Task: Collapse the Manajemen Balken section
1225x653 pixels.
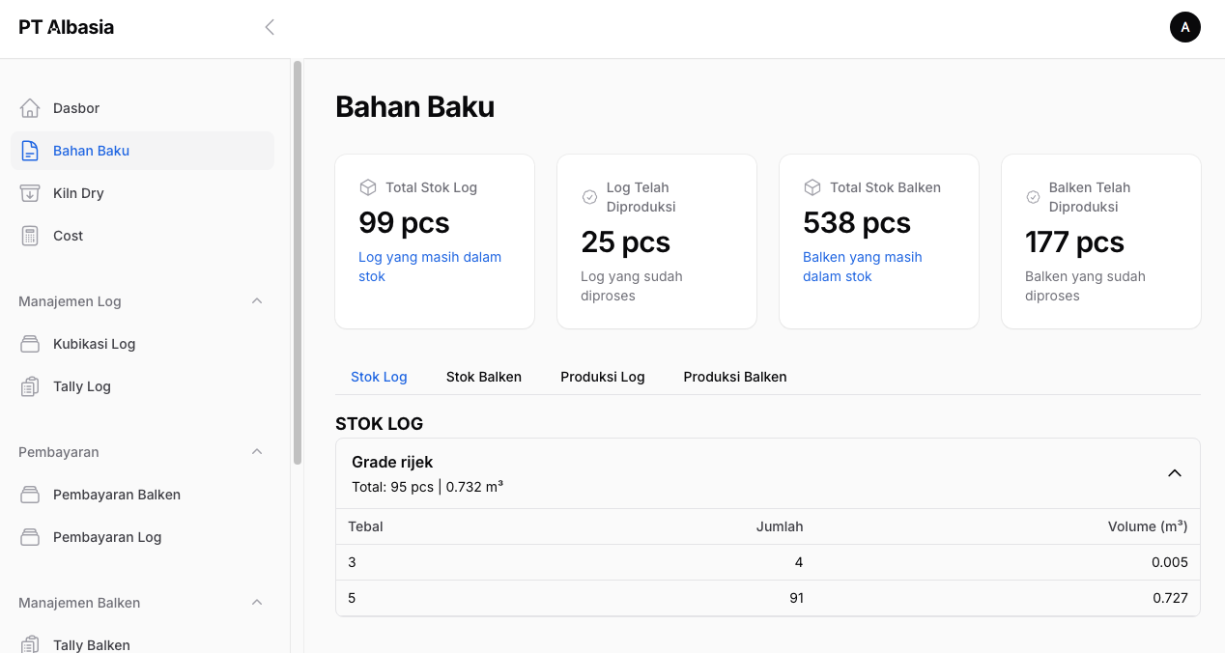Action: point(257,603)
